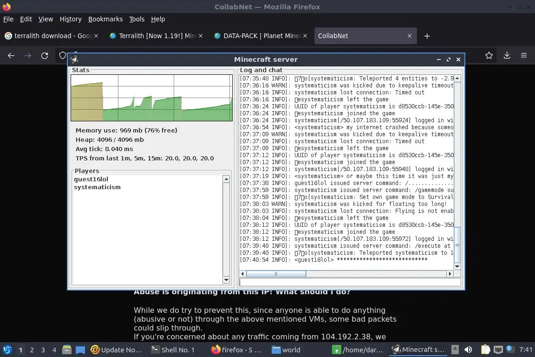Bookmark this page with the star icon
535x357 pixels.
pos(489,55)
